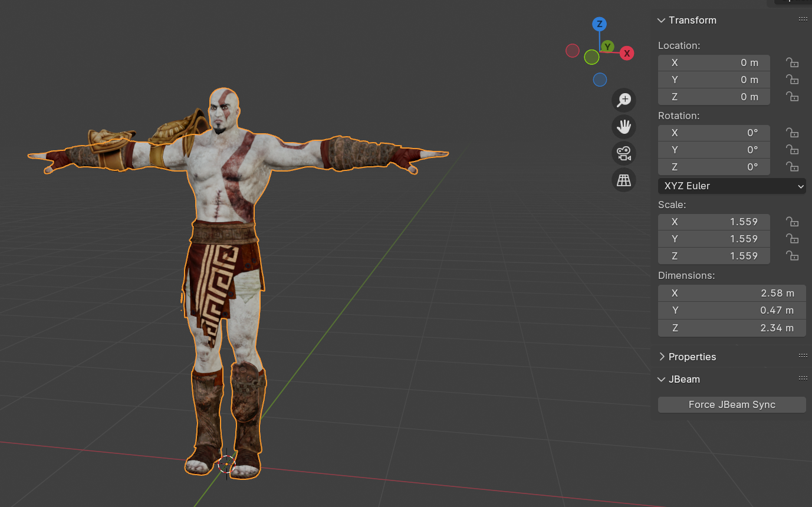The image size is (812, 507).
Task: Grab the JBeam panel drag handle dots
Action: coord(803,378)
